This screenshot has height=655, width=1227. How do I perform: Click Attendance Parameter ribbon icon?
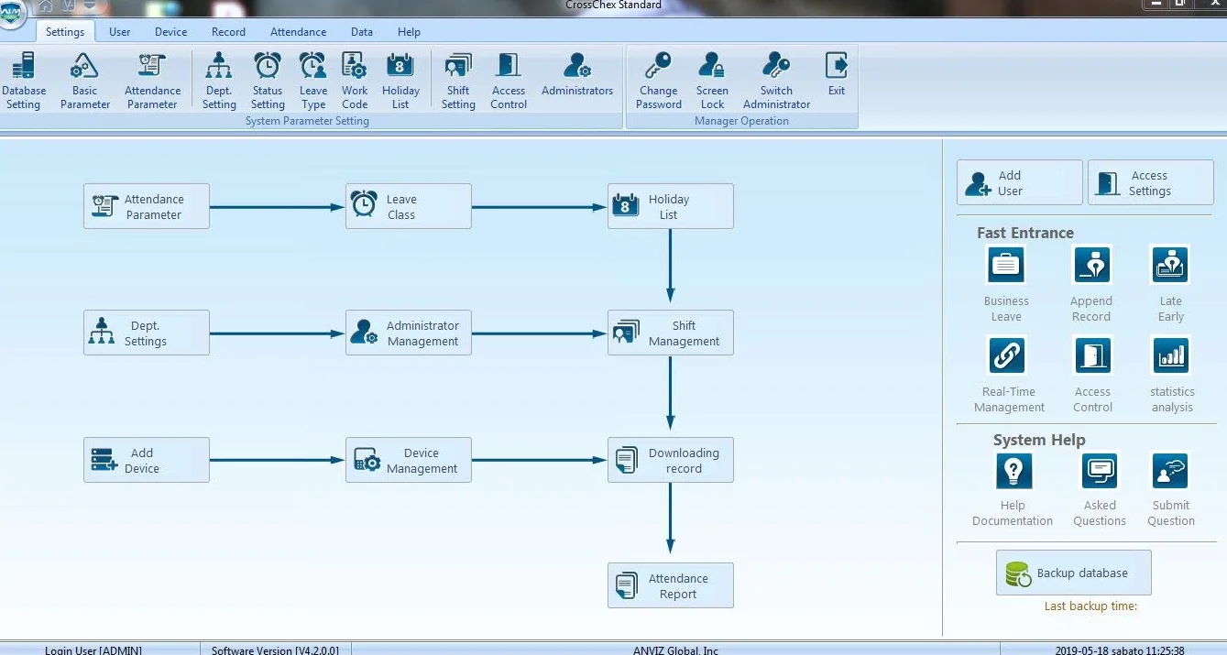click(152, 81)
